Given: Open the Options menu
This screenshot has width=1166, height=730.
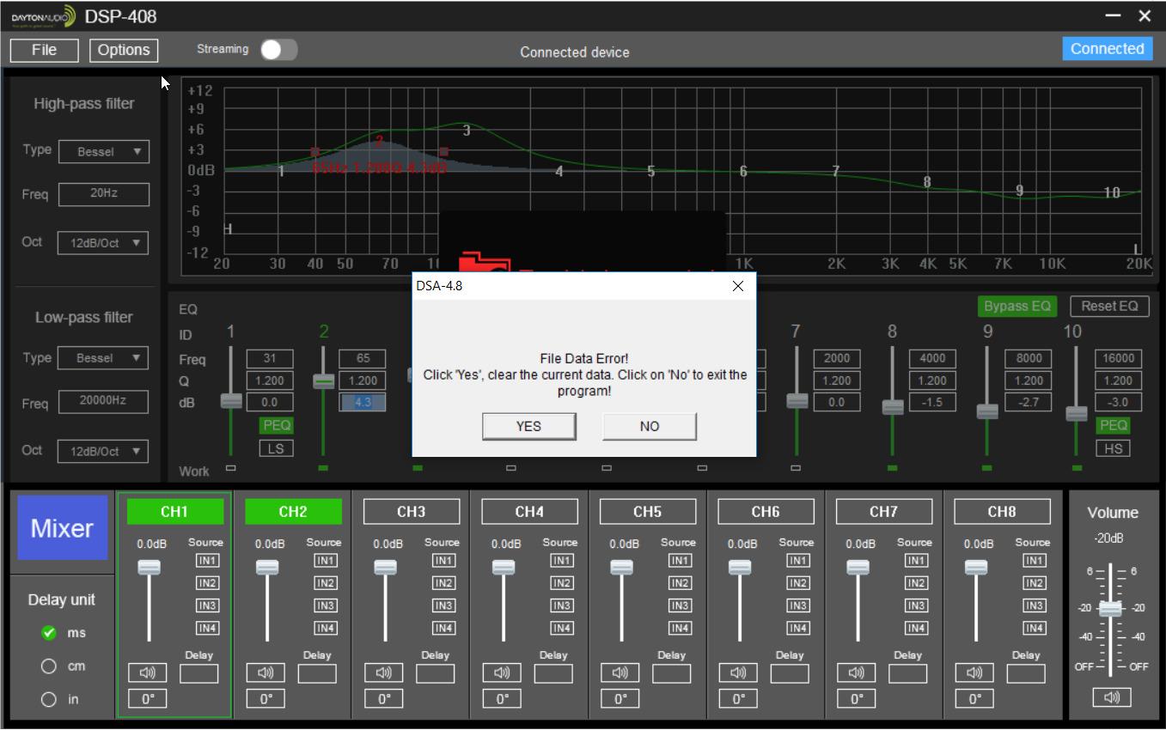Looking at the screenshot, I should (x=124, y=50).
